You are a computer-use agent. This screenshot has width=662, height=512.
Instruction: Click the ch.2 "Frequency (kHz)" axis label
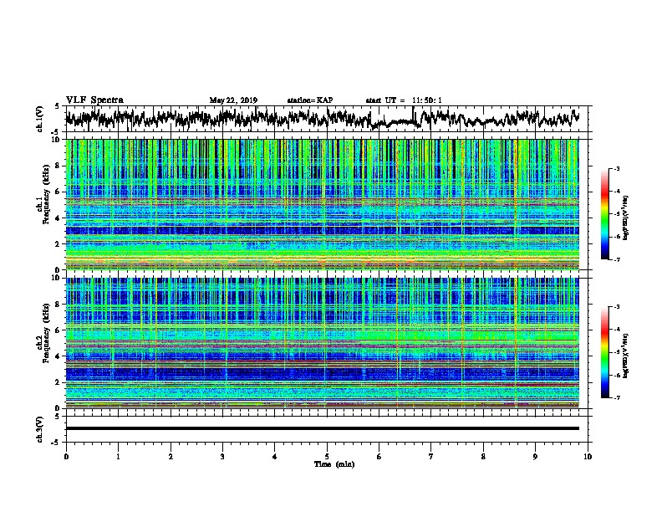coord(46,333)
